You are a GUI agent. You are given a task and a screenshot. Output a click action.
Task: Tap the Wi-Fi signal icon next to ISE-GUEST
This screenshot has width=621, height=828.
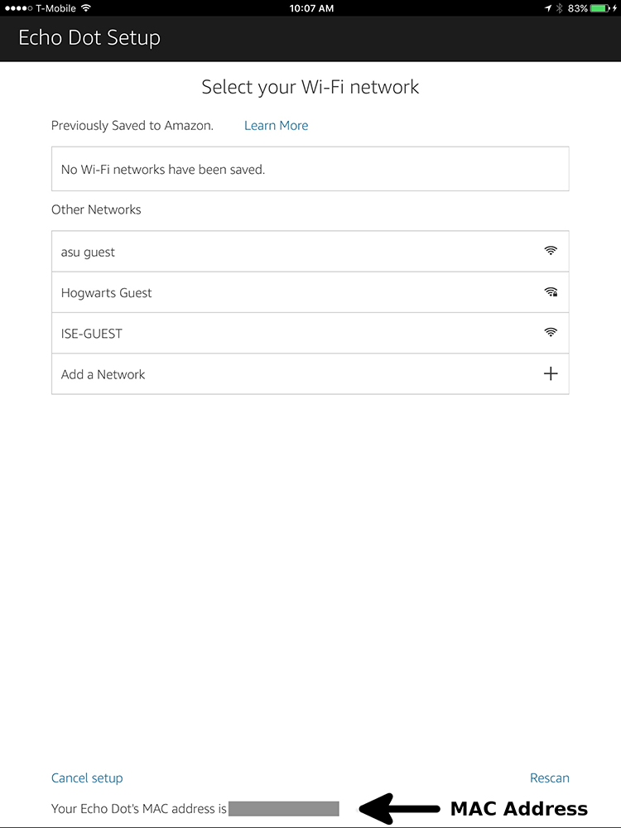pos(551,332)
